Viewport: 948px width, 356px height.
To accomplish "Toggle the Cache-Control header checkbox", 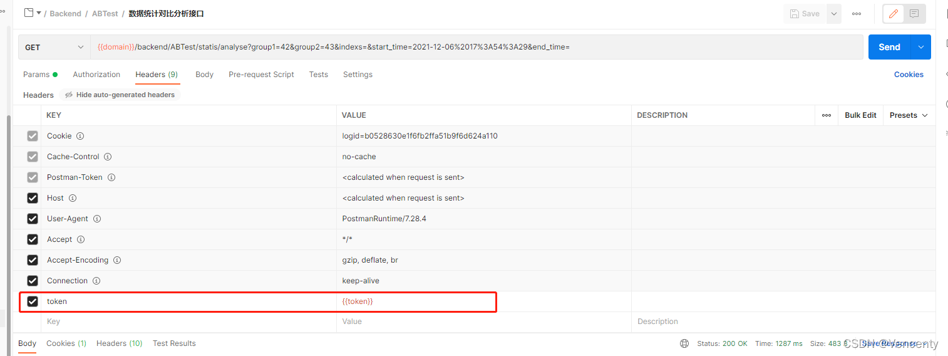I will (33, 157).
